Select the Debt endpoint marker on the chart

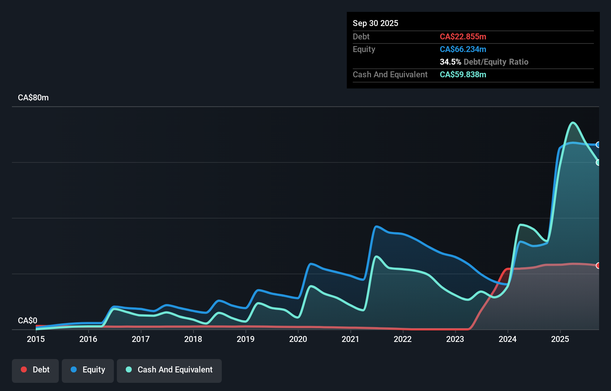[598, 266]
